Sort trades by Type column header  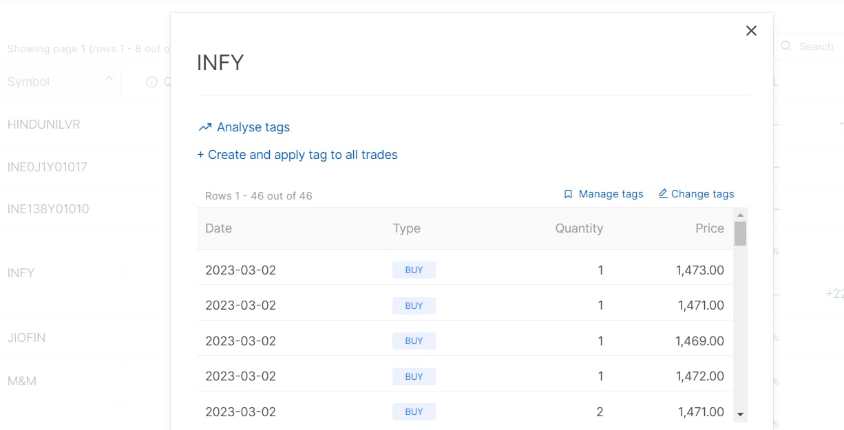pos(406,228)
